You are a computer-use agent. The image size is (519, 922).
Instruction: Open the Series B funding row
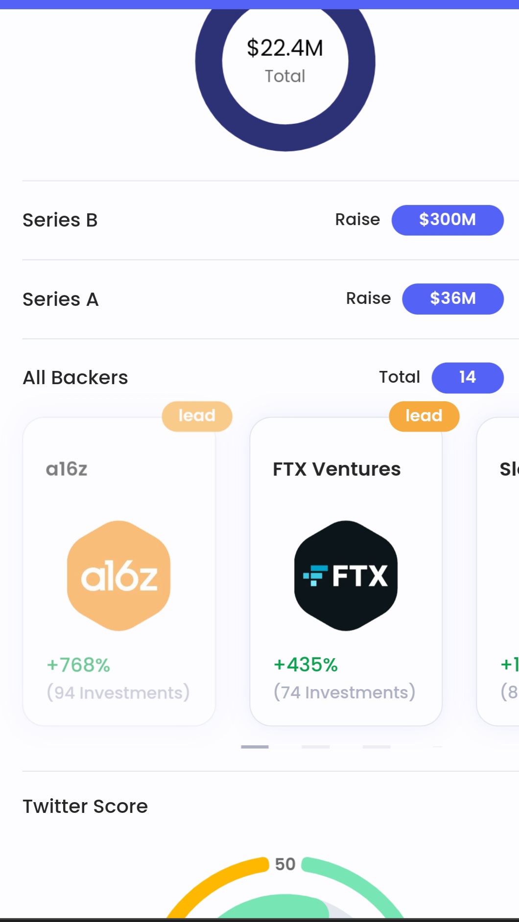click(x=60, y=220)
